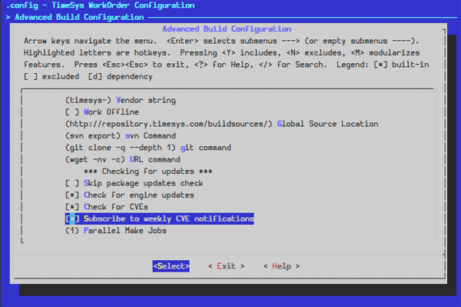Click the '> Advanced Build Configuration' breadcrumb text

[75, 17]
